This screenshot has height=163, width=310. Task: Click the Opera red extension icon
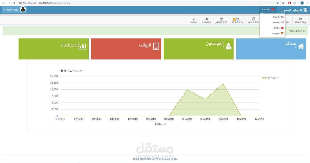pos(289,3)
